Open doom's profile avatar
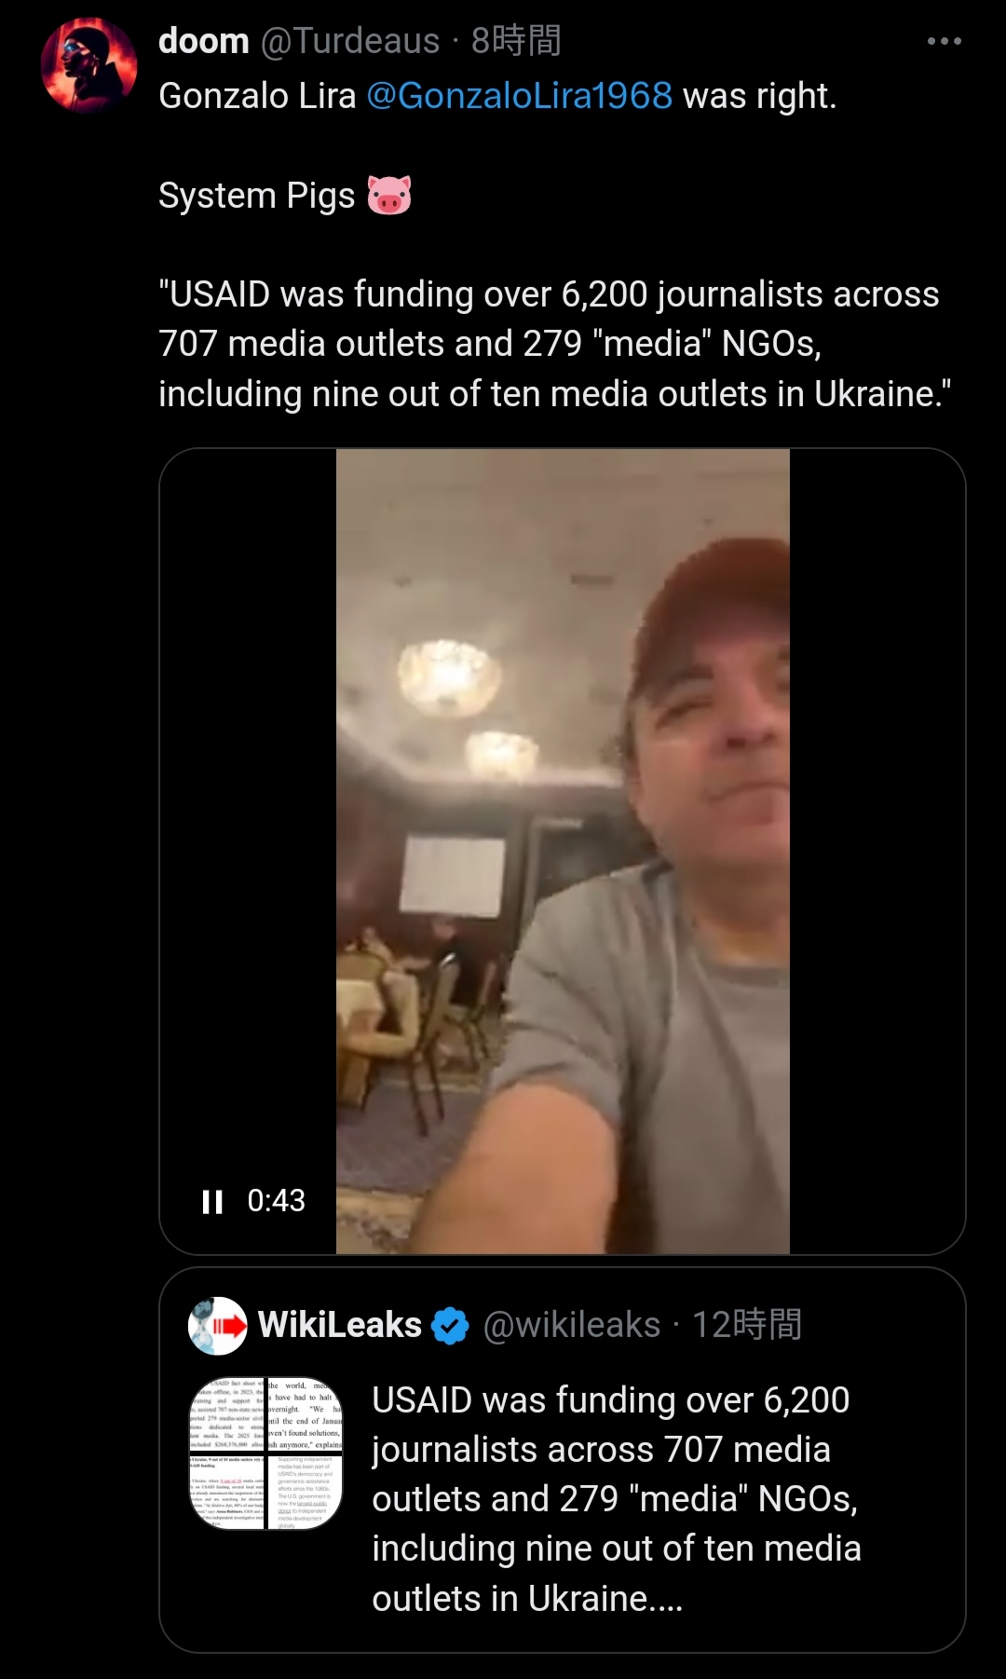Viewport: 1006px width, 1679px height. tap(89, 66)
